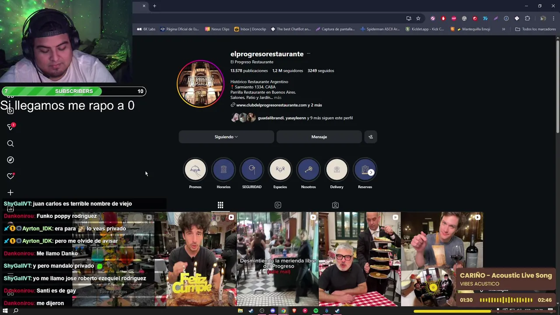Viewport: 560px width, 315px height.
Task: Open the AdBlock Plus ABP extension
Action: 454,18
